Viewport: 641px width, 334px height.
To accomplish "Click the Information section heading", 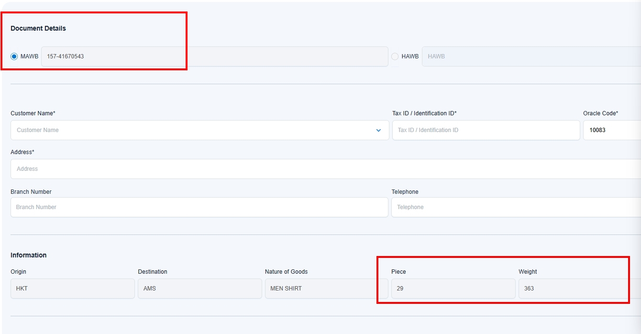I will (x=29, y=255).
